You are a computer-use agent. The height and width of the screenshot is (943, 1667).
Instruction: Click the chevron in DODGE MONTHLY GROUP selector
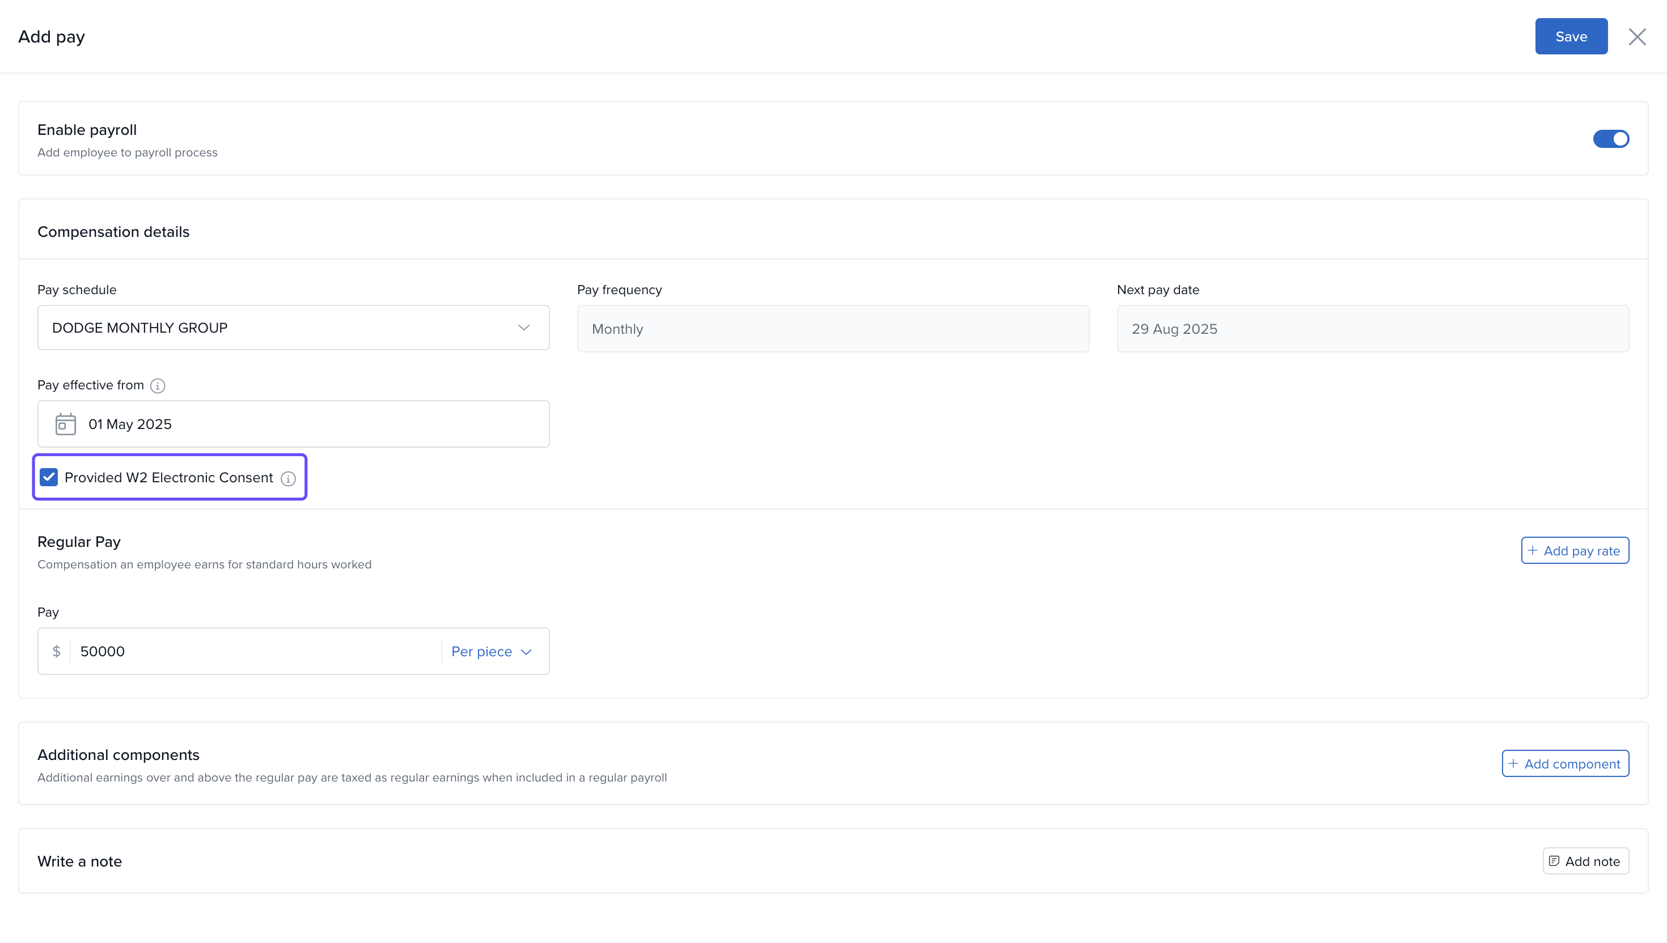[x=523, y=328]
